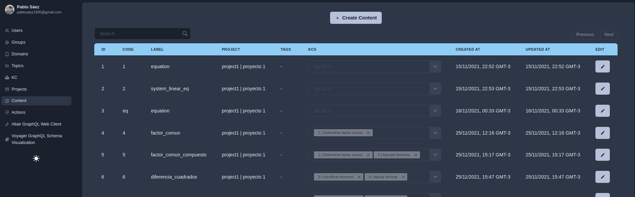Click edit pencil for diferencia_cuadrados

coord(602,177)
